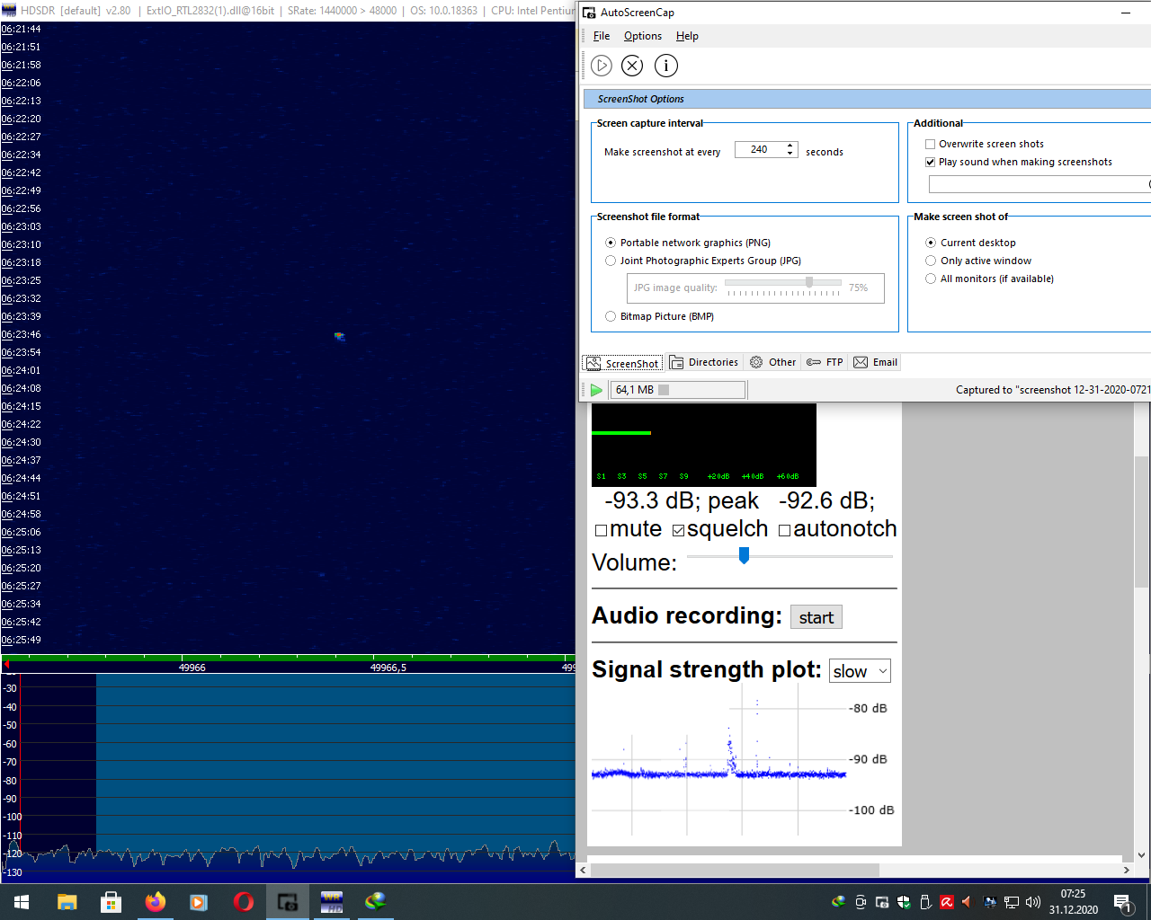
Task: Open Firefox from the taskbar
Action: [x=156, y=901]
